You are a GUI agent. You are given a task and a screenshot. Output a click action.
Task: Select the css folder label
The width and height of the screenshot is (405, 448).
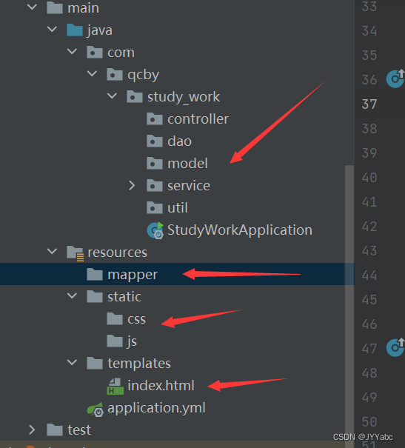point(137,319)
